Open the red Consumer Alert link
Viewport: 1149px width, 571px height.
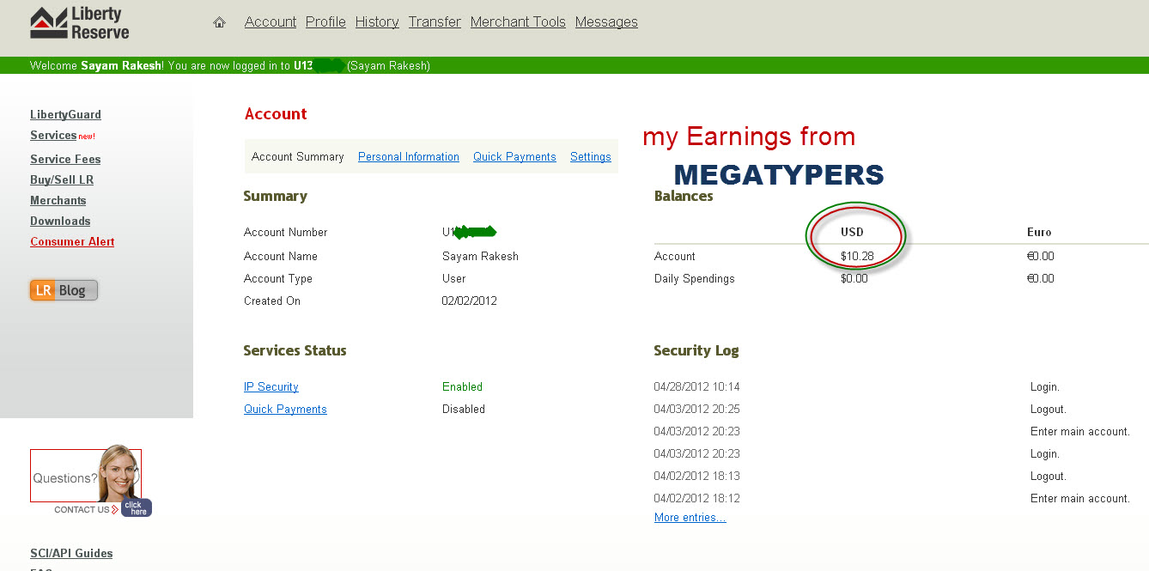(72, 241)
